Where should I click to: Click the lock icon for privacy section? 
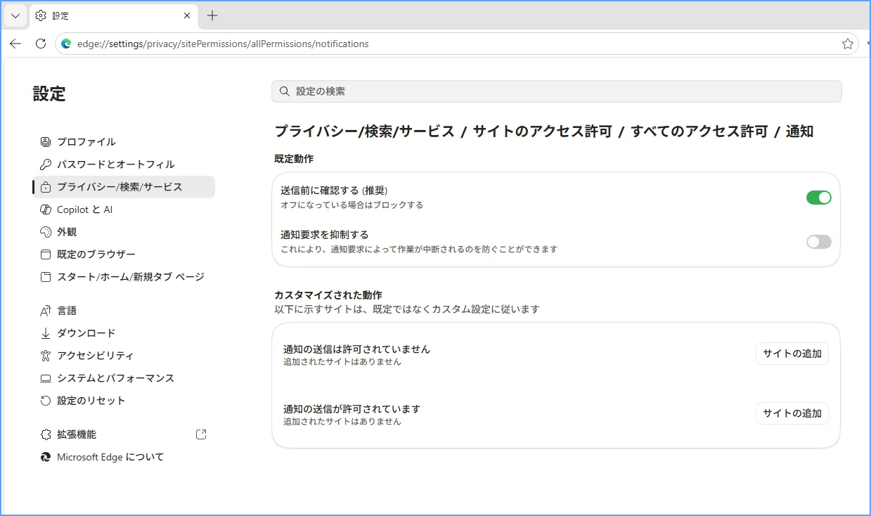pyautogui.click(x=46, y=187)
